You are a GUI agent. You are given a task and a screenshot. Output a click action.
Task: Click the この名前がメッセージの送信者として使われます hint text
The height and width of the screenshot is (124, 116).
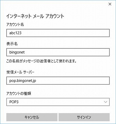coord(41,61)
